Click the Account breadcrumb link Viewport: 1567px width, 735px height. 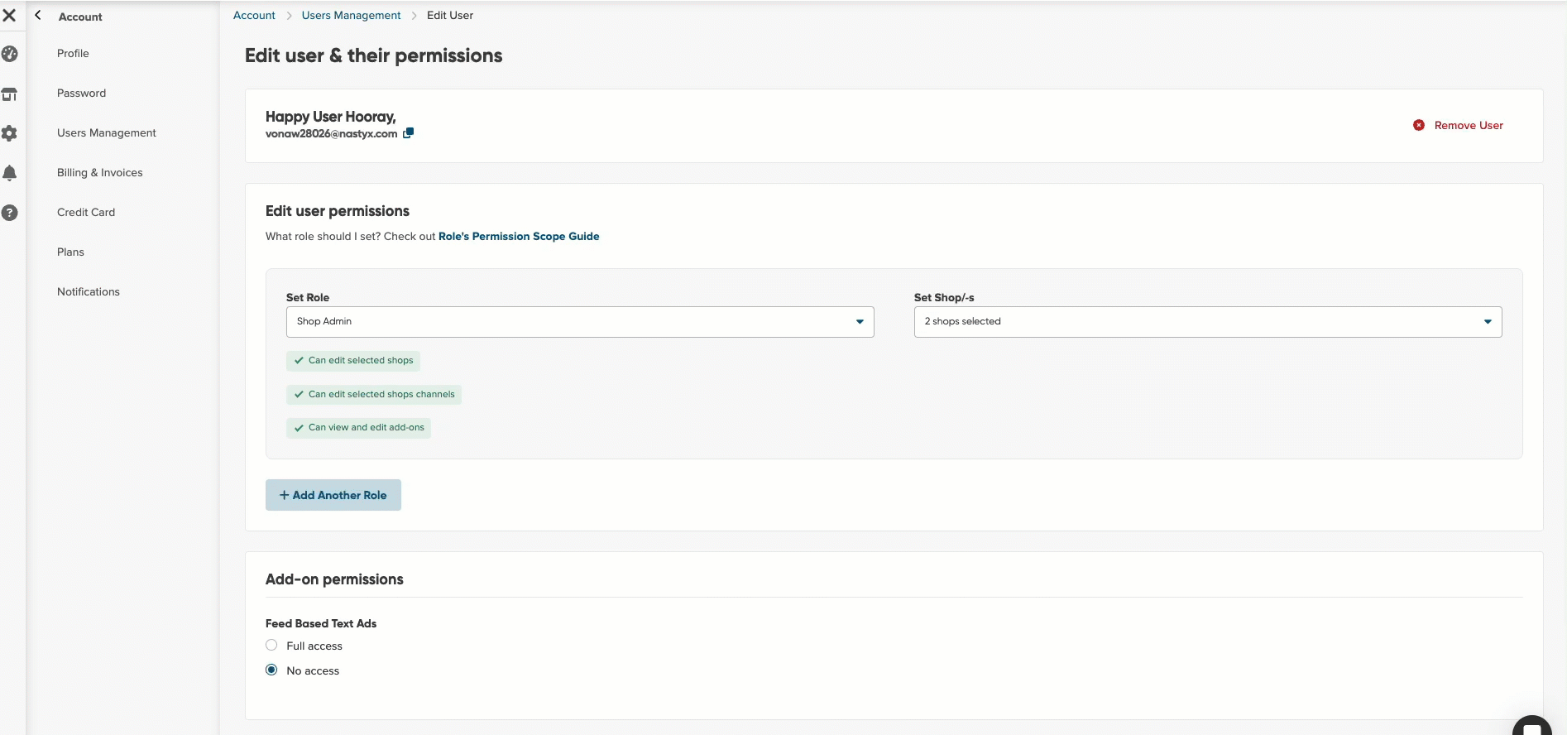[254, 15]
